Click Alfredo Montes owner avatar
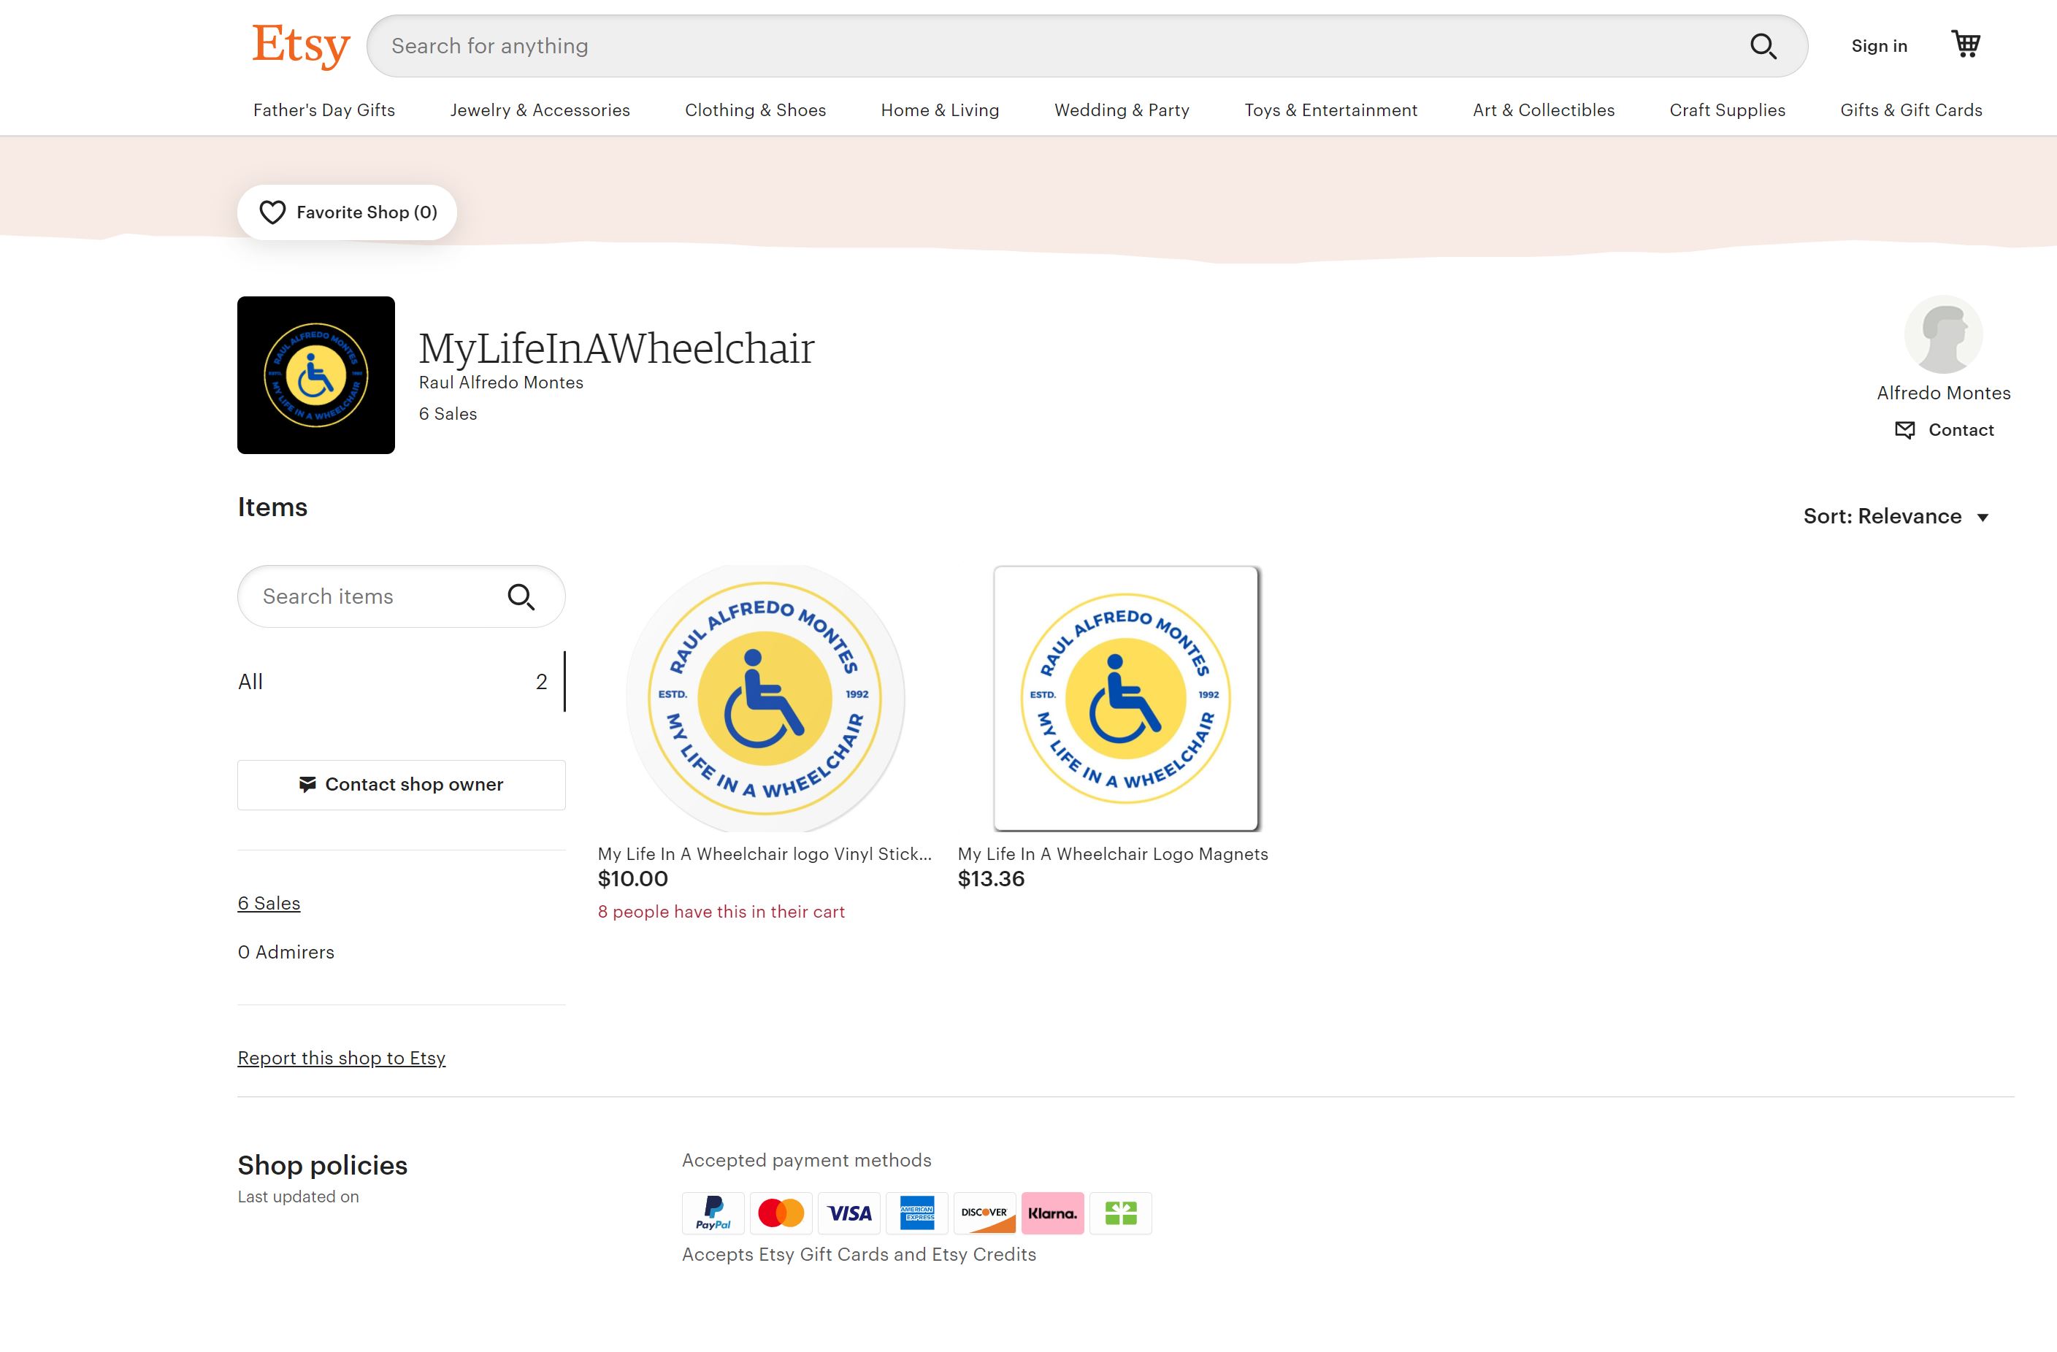Screen dimensions: 2057x1352 [1943, 334]
